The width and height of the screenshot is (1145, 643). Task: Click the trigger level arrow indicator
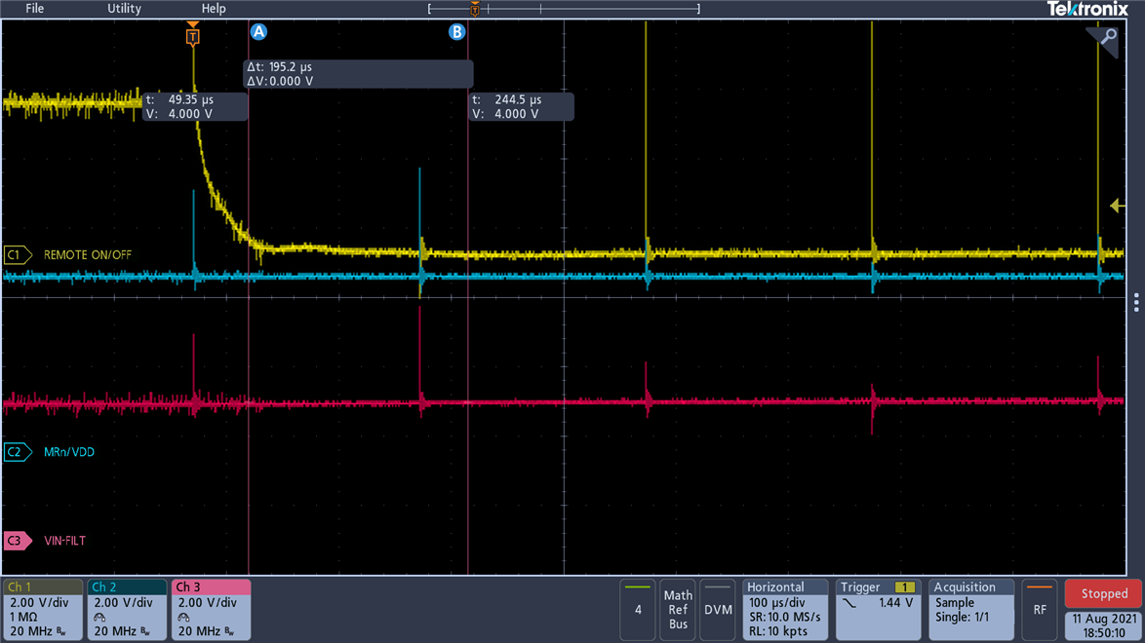(1118, 207)
